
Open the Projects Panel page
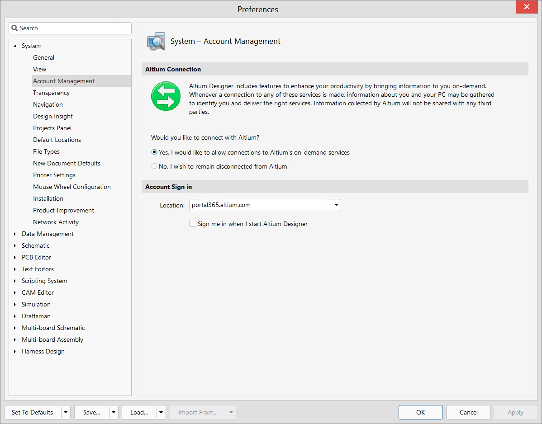52,128
